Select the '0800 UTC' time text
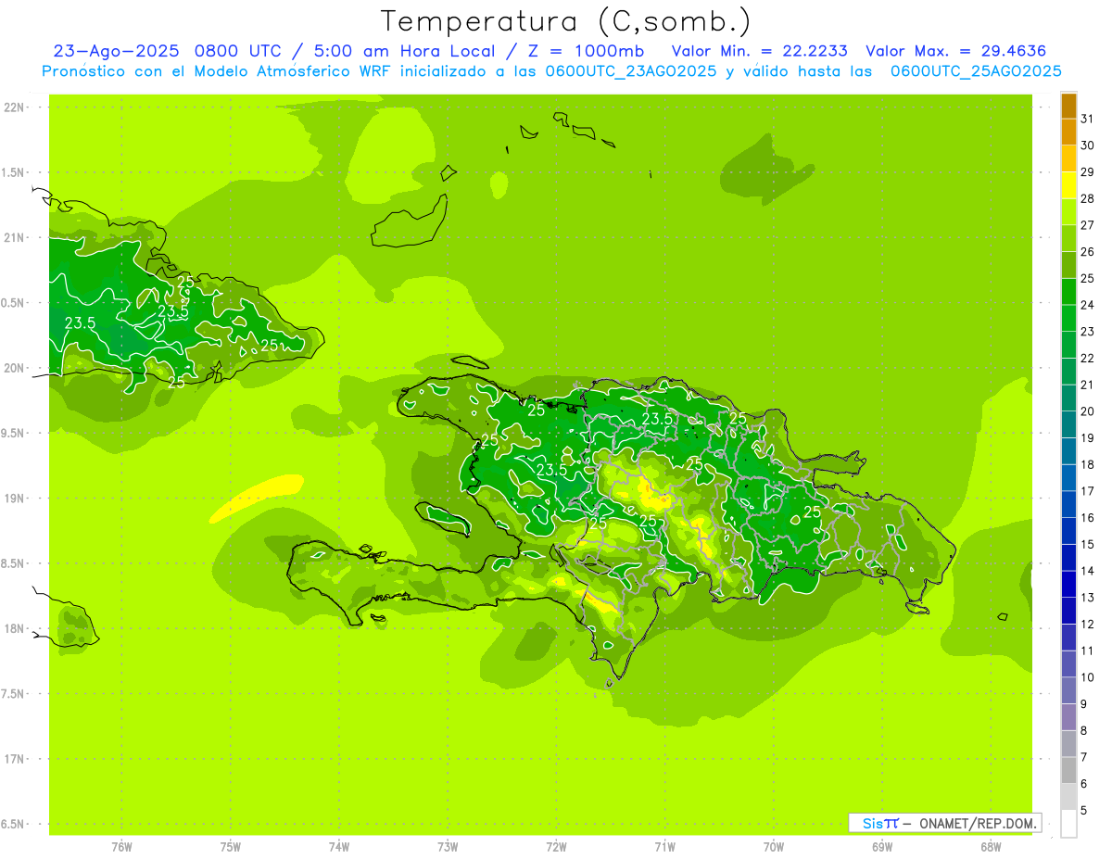Image resolution: width=1112 pixels, height=859 pixels. (x=239, y=51)
